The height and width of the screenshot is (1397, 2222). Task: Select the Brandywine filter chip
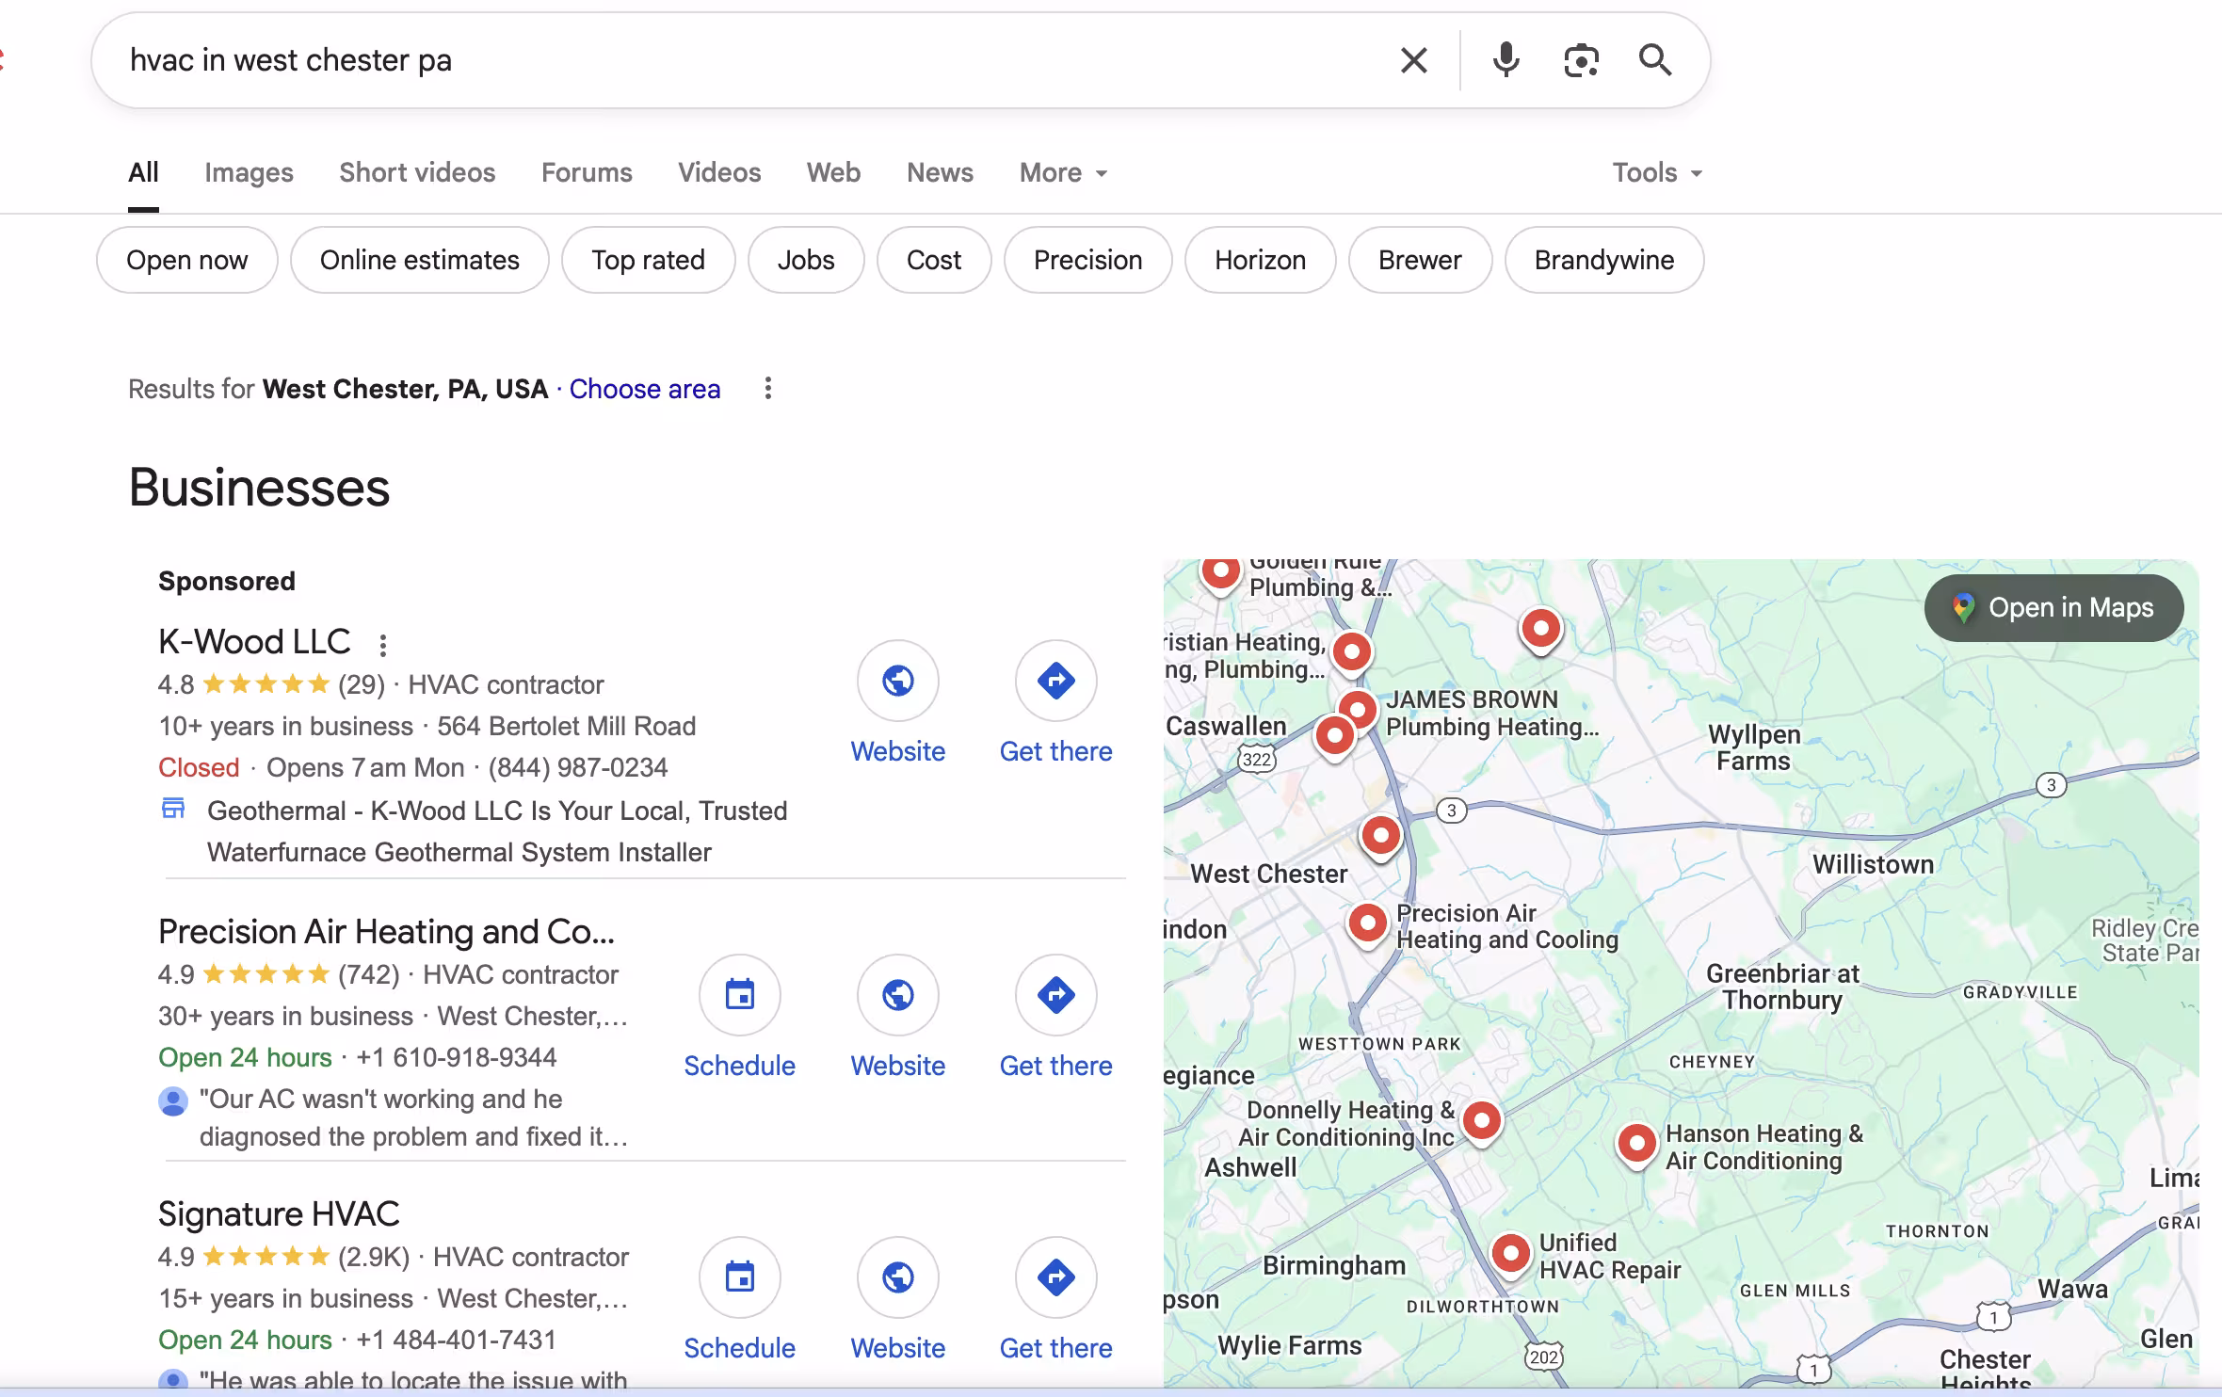[1604, 260]
